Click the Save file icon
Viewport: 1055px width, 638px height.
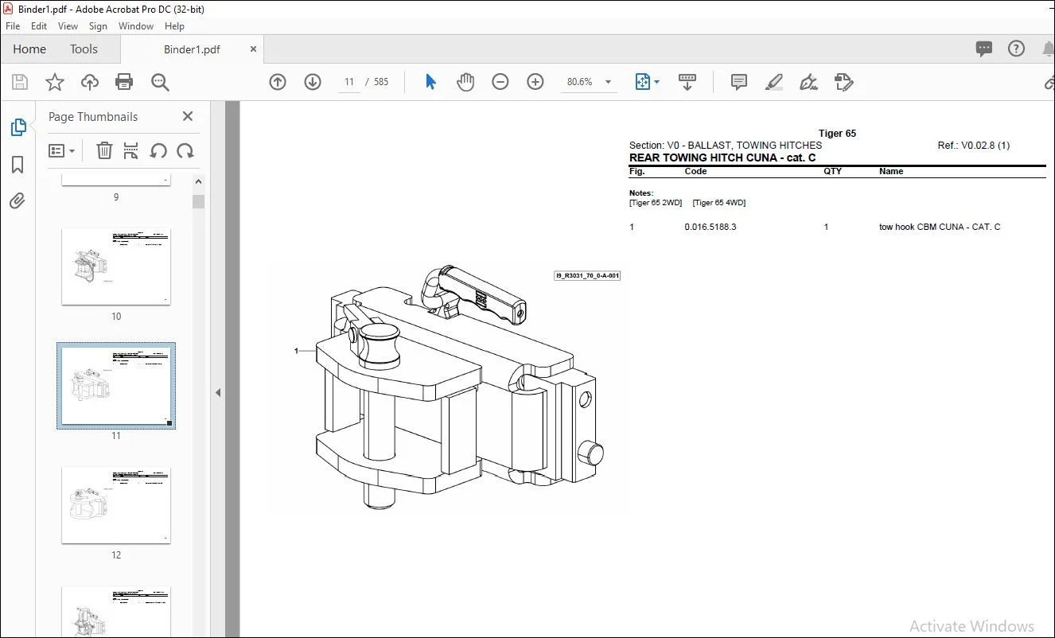pos(20,82)
